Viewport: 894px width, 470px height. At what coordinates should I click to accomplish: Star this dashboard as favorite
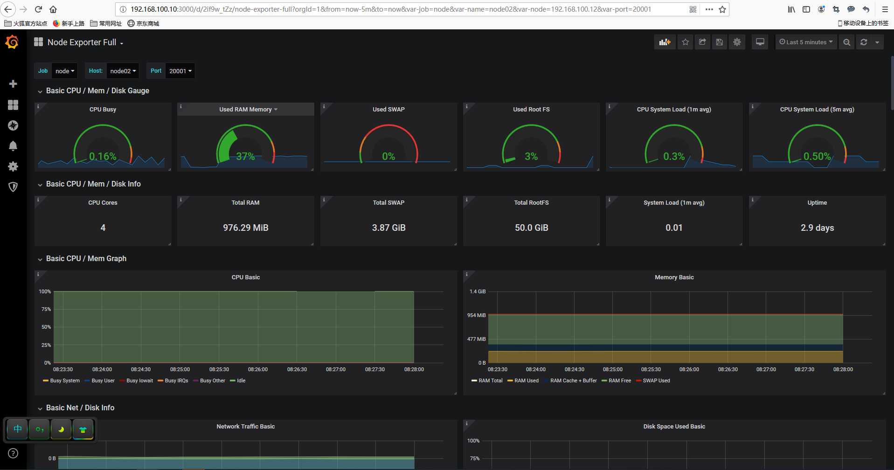[685, 42]
